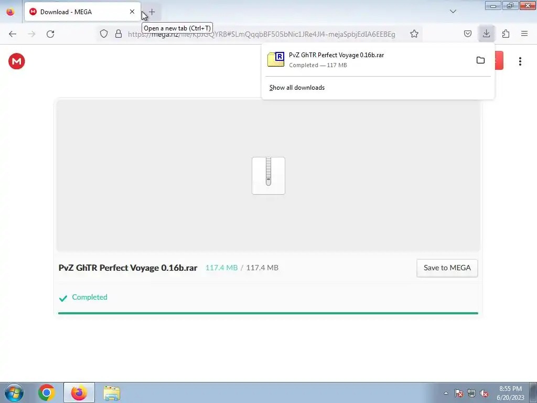Click the green download progress bar

pos(268,313)
